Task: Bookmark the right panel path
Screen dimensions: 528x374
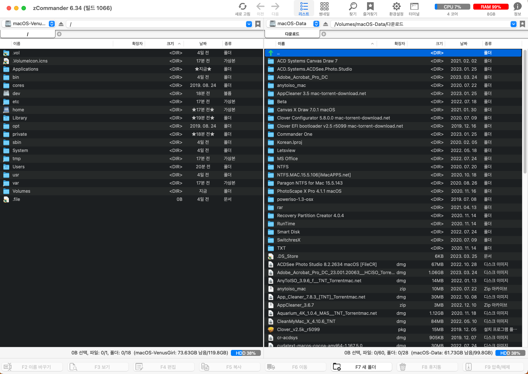Action: pyautogui.click(x=522, y=24)
